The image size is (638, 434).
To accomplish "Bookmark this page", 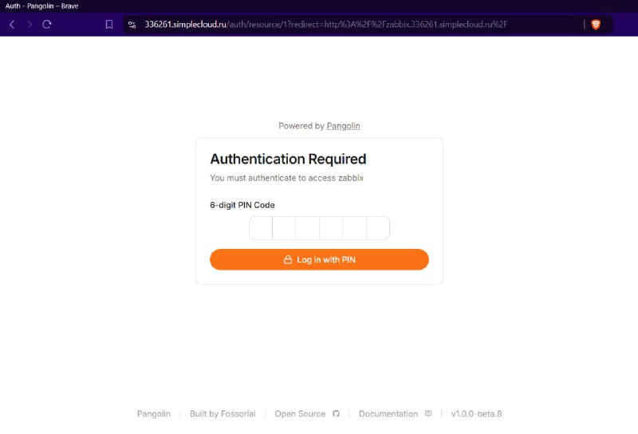I will pos(109,25).
